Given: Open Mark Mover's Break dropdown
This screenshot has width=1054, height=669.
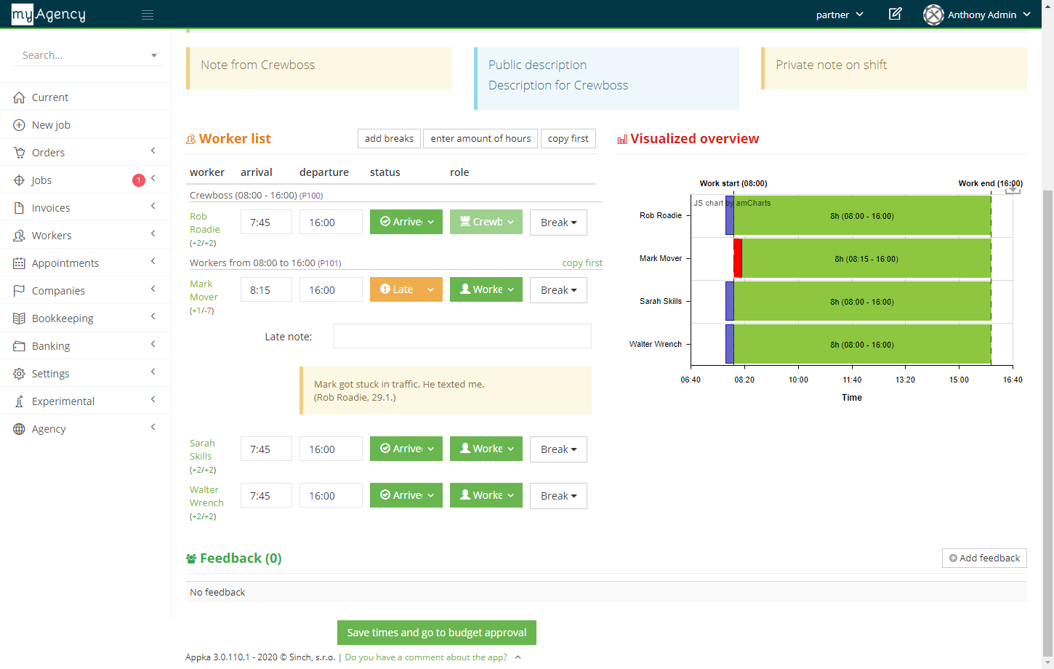Looking at the screenshot, I should (558, 290).
